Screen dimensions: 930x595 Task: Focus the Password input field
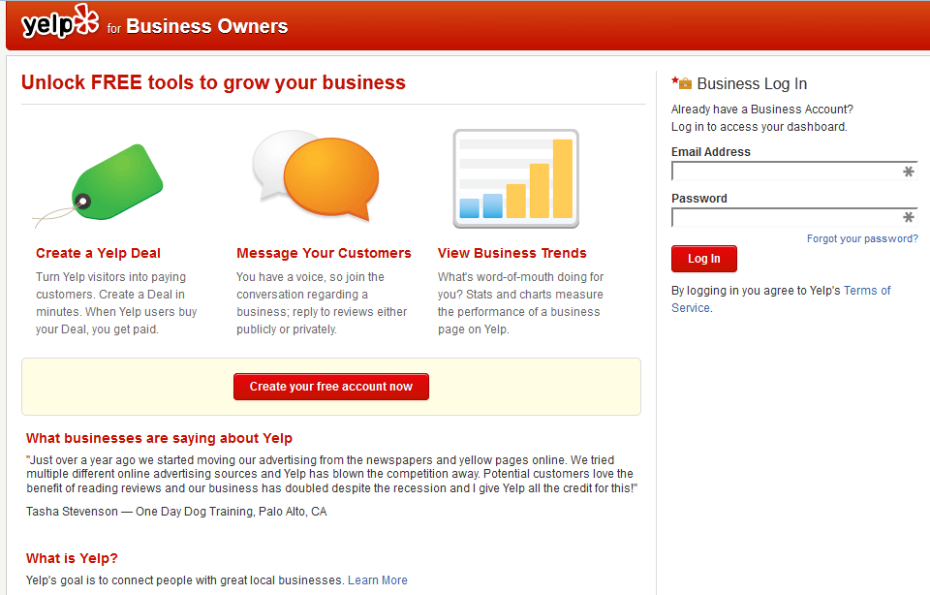(x=794, y=217)
